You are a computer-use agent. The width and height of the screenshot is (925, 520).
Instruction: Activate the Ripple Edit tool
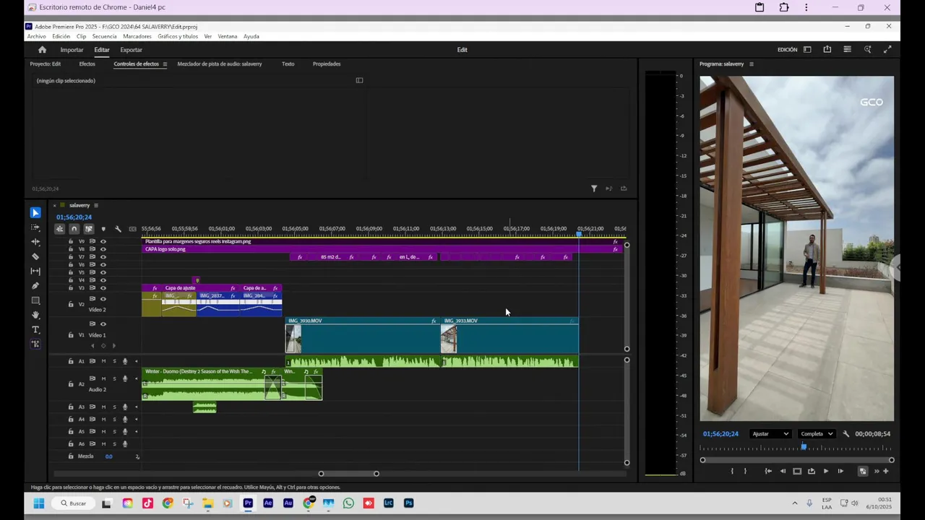point(35,242)
